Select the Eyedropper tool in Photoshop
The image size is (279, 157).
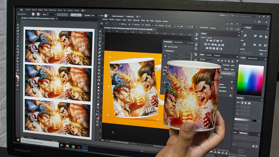click(x=100, y=49)
